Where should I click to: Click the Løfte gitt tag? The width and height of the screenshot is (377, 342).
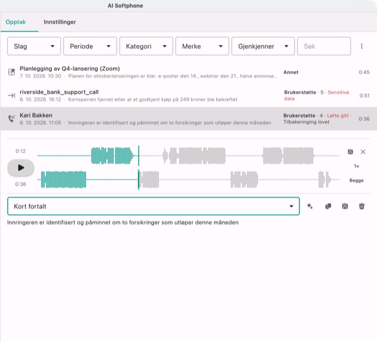(x=338, y=115)
